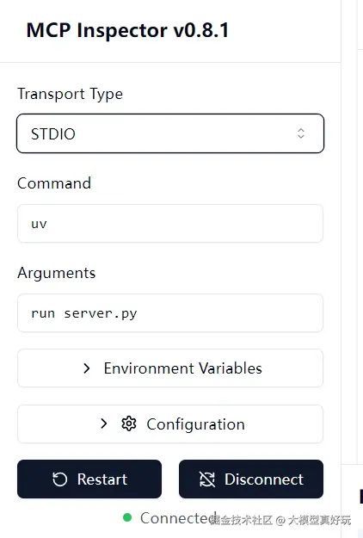Expand the Configuration section

170,424
